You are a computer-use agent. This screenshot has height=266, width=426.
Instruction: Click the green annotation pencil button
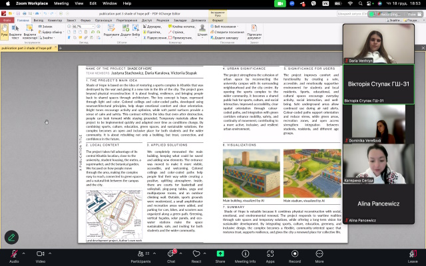pos(11,236)
